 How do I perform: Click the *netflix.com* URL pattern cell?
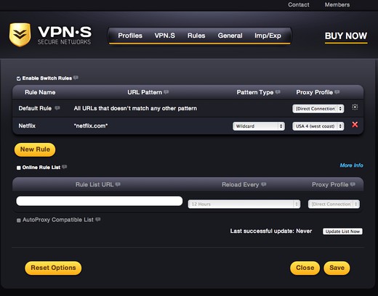tap(91, 126)
